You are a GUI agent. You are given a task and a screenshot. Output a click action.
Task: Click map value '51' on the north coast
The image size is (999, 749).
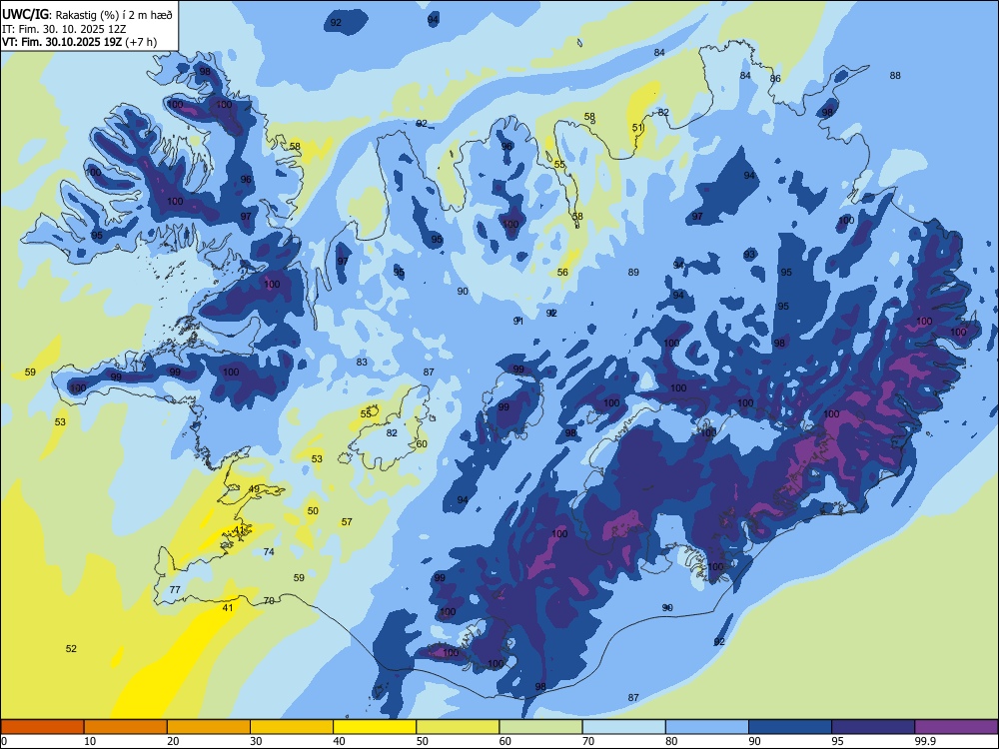pos(637,128)
